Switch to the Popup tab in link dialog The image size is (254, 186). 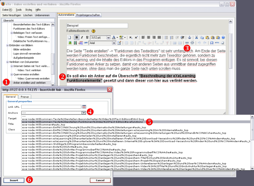(x=25, y=97)
